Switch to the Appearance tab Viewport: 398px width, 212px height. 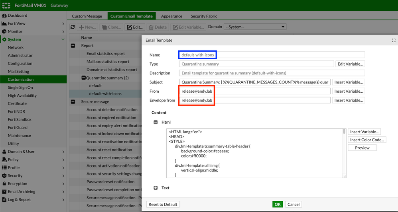(171, 16)
